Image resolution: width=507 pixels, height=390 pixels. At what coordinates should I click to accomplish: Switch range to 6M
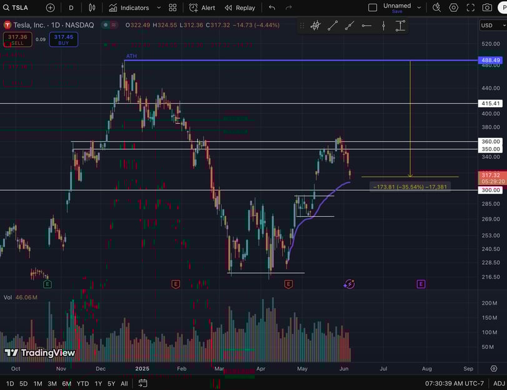pos(67,384)
